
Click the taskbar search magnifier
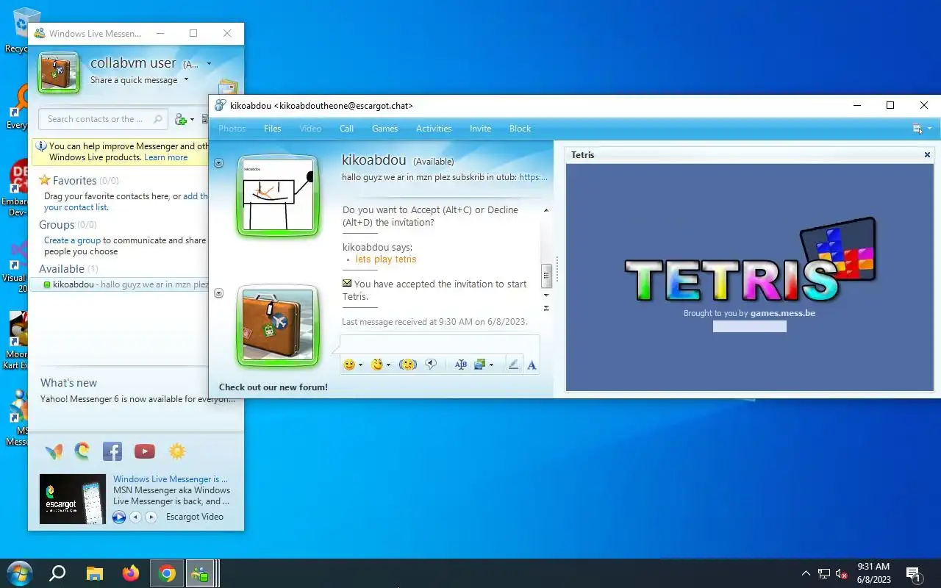pos(57,573)
